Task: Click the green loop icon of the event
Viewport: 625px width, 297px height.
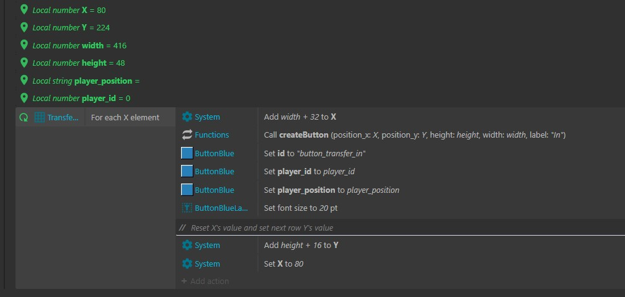Action: (x=24, y=118)
